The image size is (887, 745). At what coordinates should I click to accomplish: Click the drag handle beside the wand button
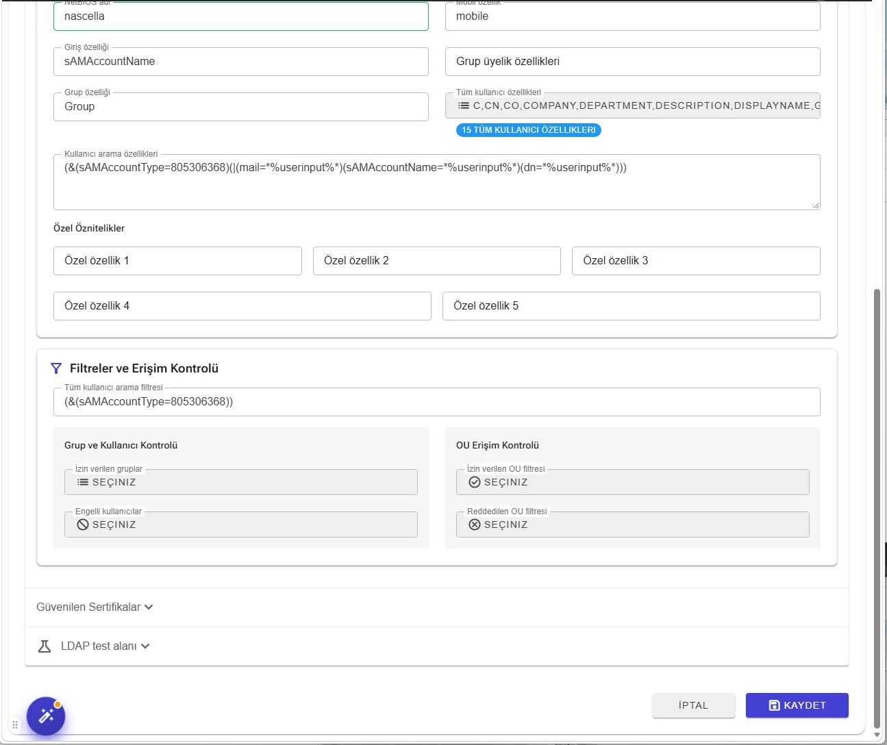pyautogui.click(x=15, y=724)
